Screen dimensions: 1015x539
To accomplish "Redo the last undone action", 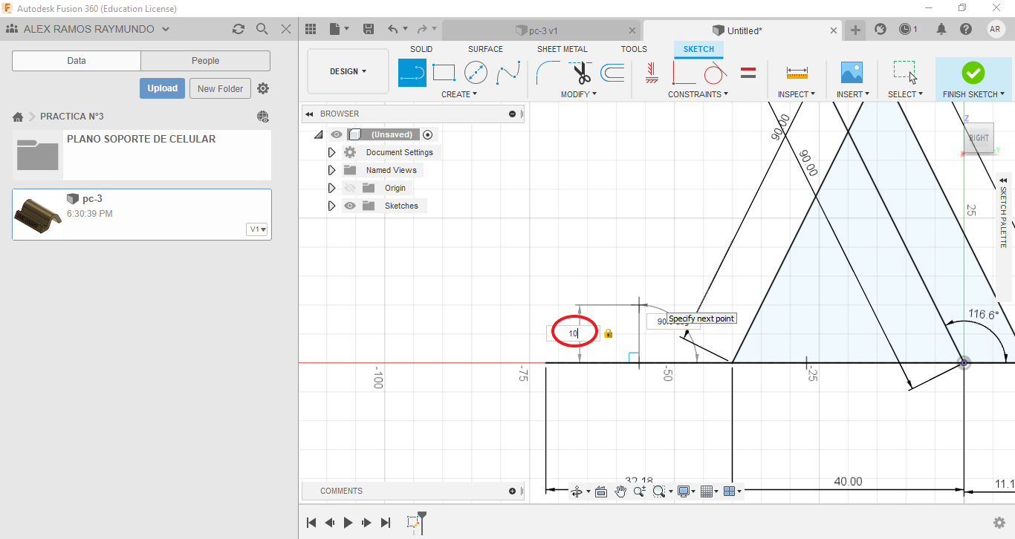I will 422,29.
